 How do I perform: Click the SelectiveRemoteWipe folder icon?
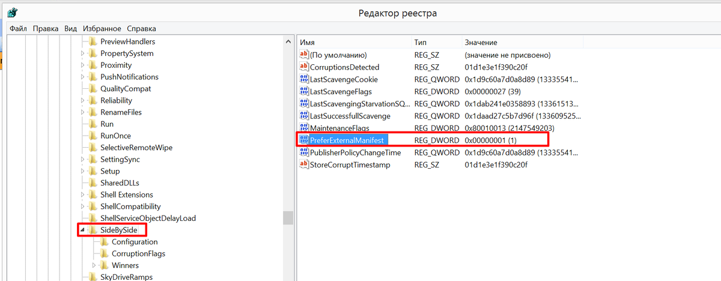(x=93, y=148)
